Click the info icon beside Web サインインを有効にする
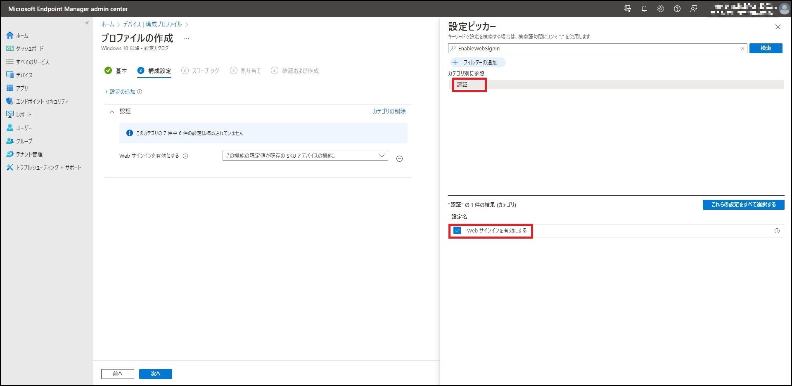Screen dimensions: 792x386 point(185,156)
